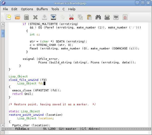Print buffer with the printer icon
152x135 pixels.
(107, 17)
